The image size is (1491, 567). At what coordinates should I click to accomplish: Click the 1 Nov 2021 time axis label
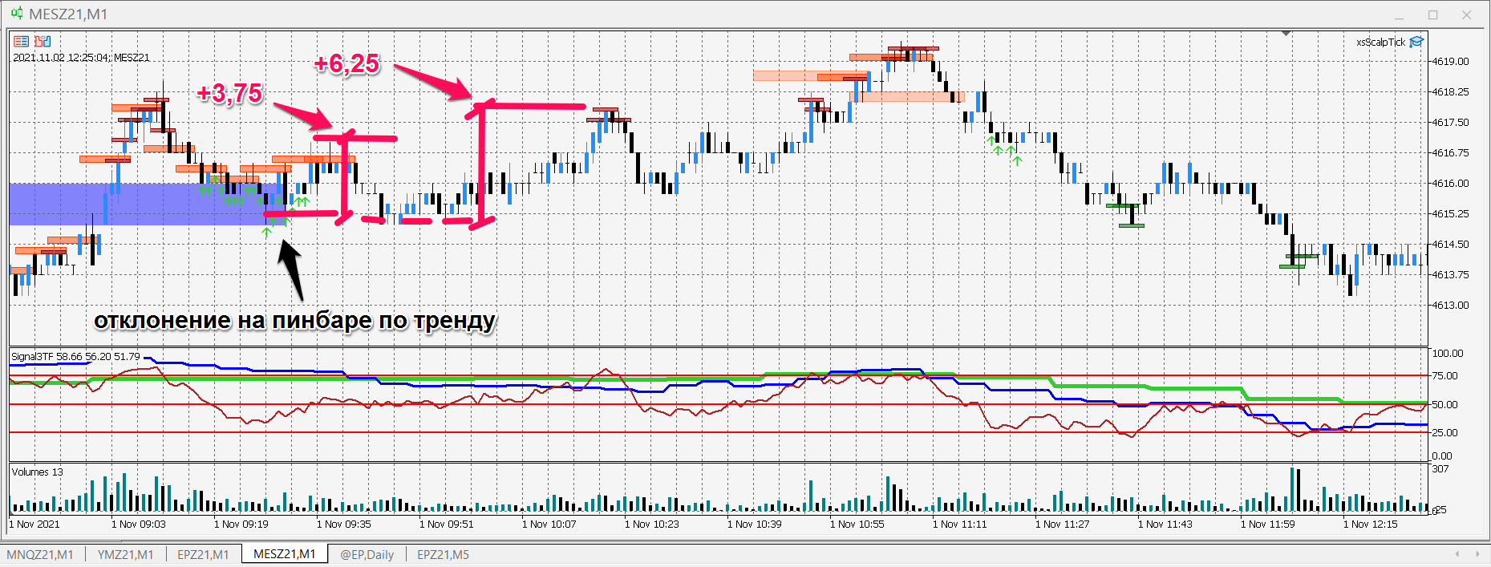34,524
